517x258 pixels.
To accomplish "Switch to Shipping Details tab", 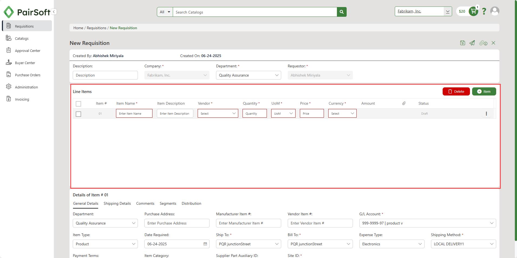I will tap(117, 203).
